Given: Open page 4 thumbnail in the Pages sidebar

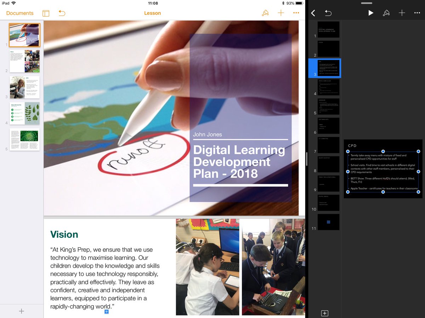Looking at the screenshot, I should (x=24, y=113).
